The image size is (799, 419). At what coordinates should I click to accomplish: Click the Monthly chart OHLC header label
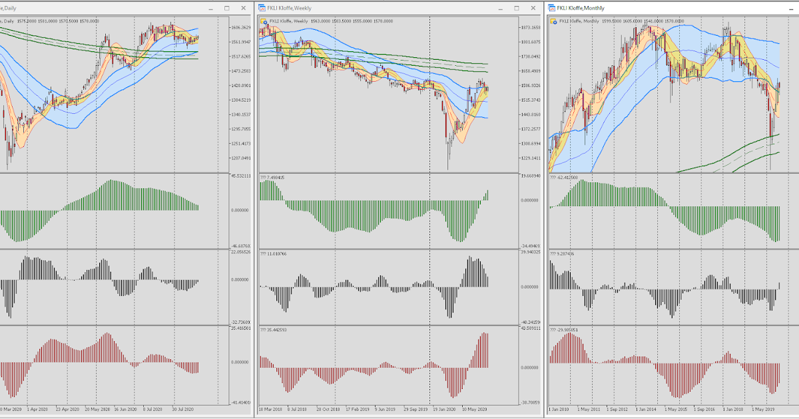pyautogui.click(x=621, y=21)
